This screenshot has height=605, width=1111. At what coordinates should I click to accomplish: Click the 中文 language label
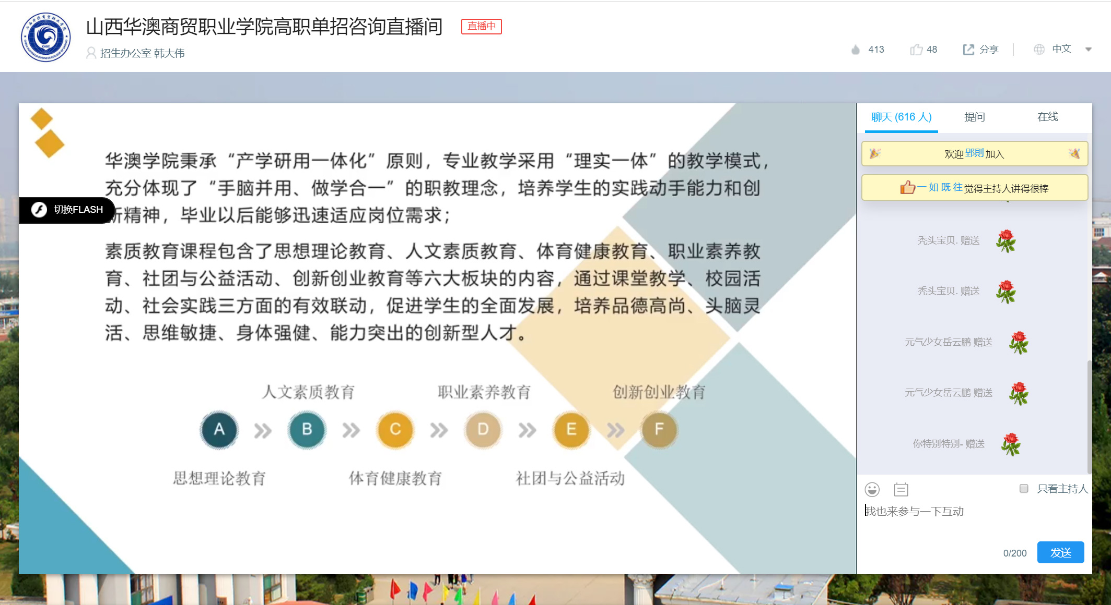point(1061,49)
